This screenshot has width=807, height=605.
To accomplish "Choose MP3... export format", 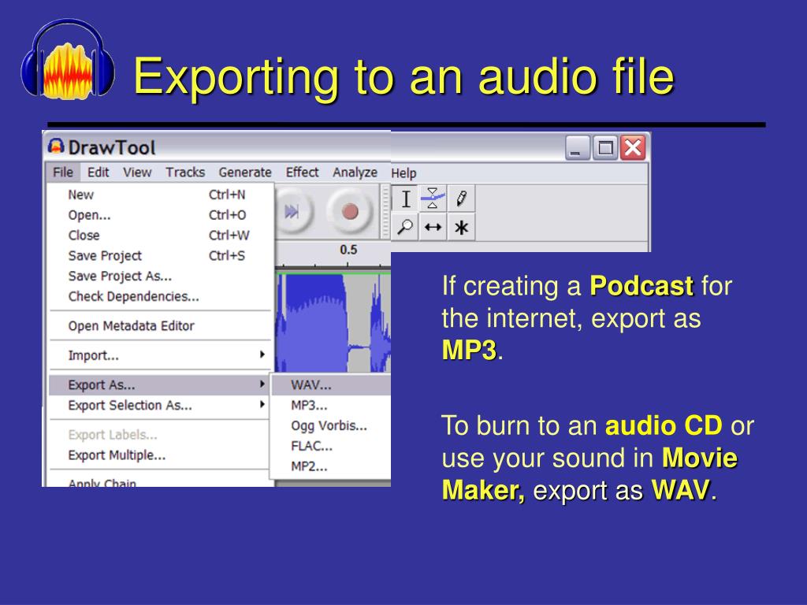I will 331,406.
